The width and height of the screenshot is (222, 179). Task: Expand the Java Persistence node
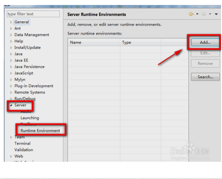(x=11, y=67)
